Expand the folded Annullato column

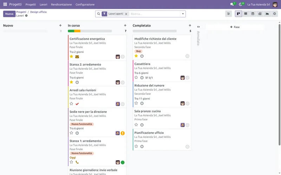(x=198, y=27)
